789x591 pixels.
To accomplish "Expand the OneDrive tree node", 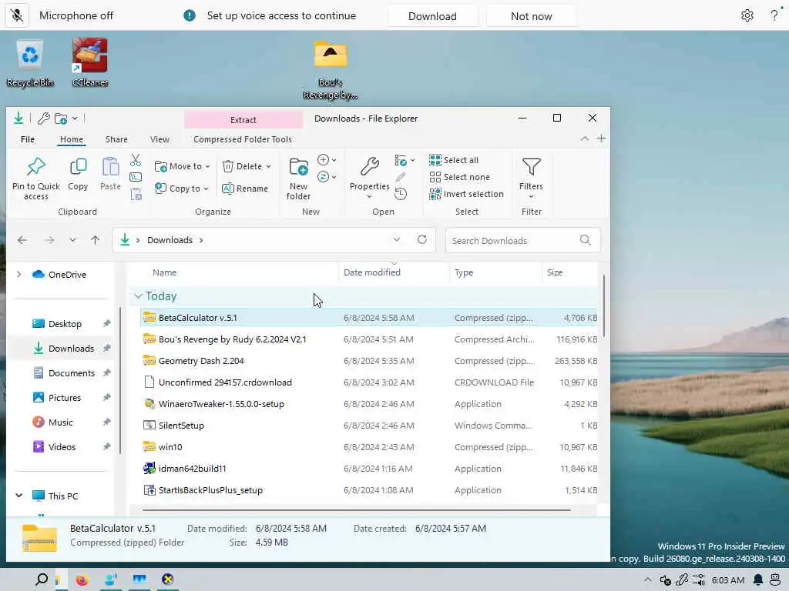I will click(18, 275).
